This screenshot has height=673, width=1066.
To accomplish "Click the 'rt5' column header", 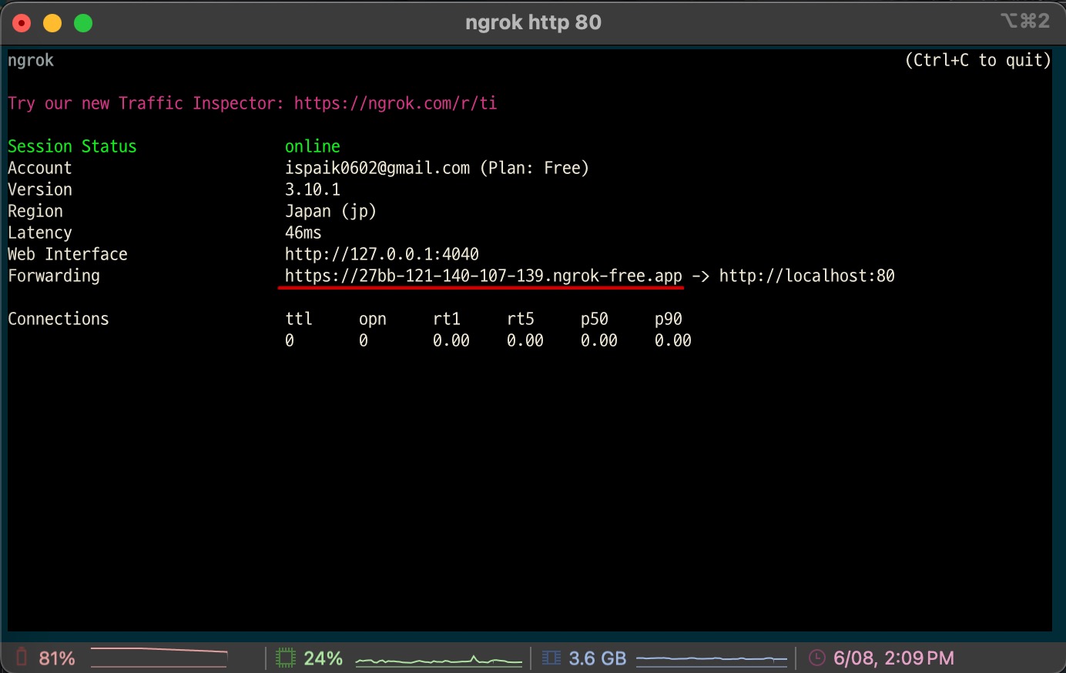I will pos(521,319).
